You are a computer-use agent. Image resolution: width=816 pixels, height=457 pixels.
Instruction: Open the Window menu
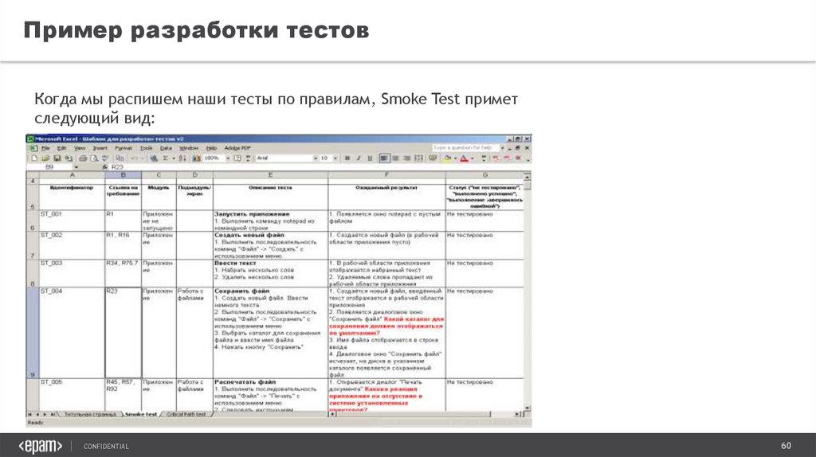189,148
